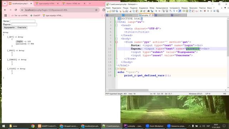
Task: Click the Zoom Out icon in Notepad++
Action: pyautogui.click(x=159, y=11)
